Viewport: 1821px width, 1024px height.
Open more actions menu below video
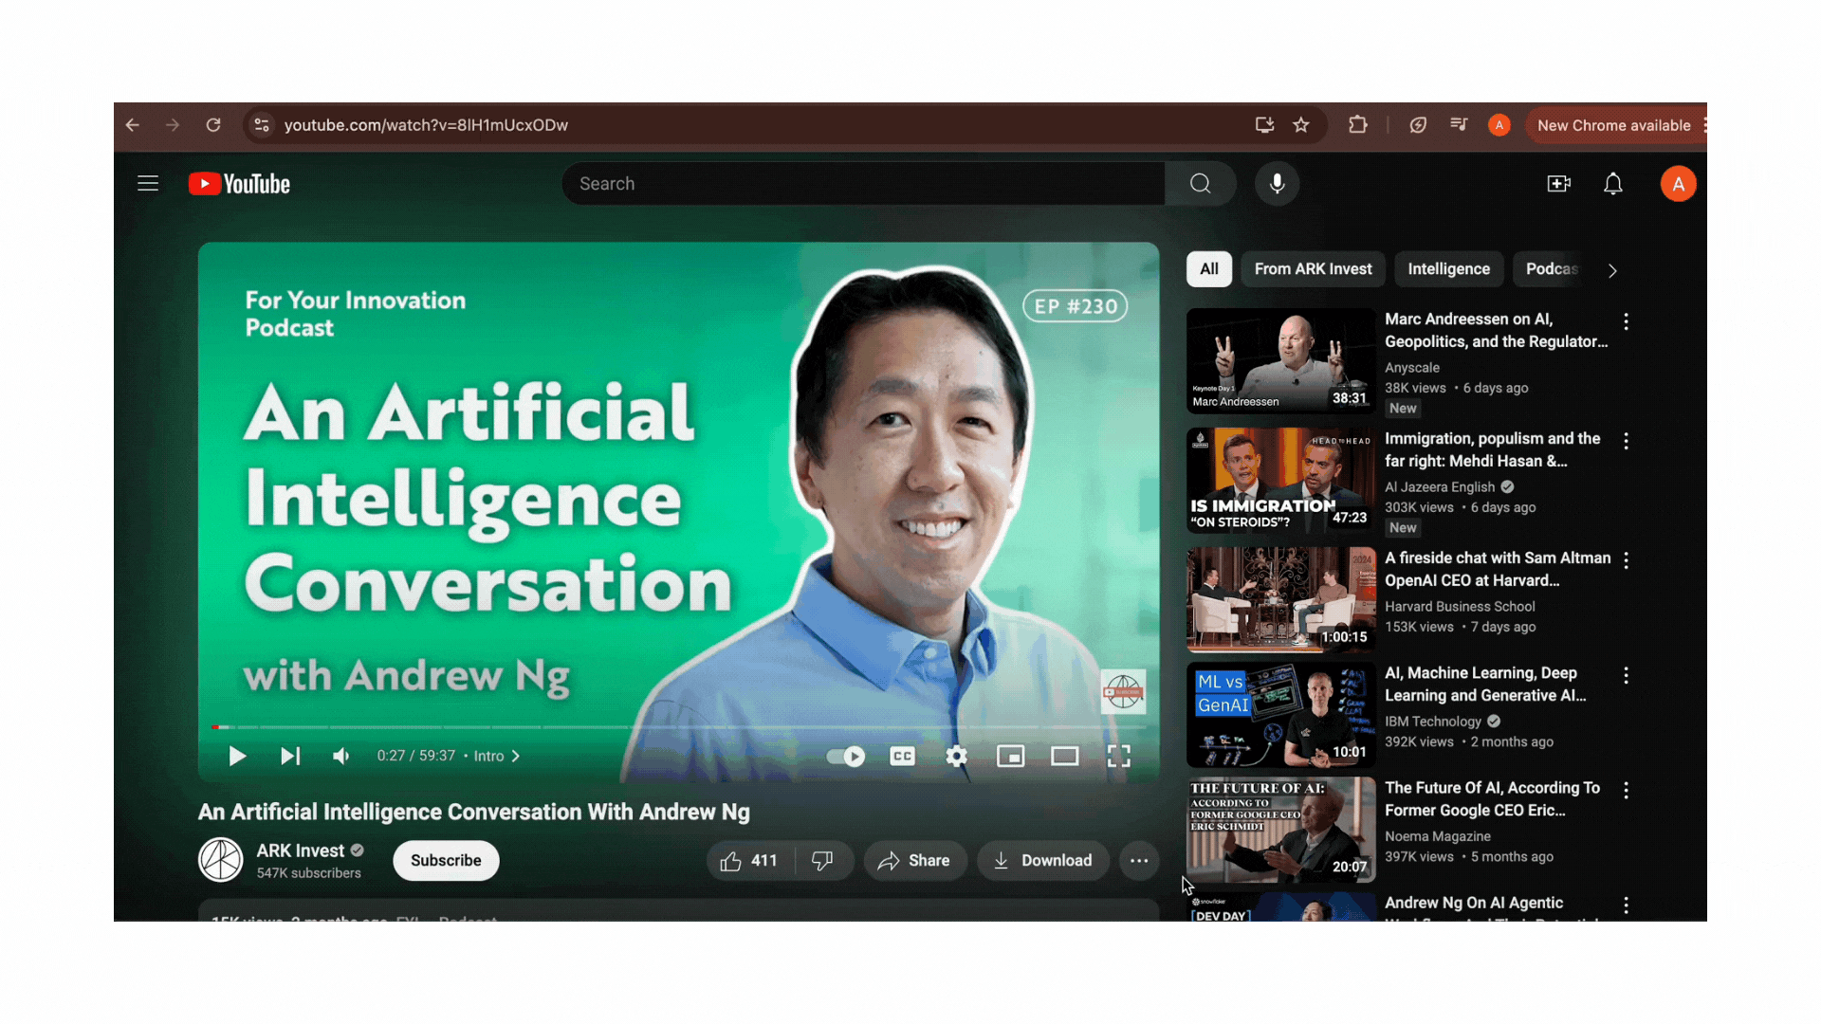coord(1139,861)
